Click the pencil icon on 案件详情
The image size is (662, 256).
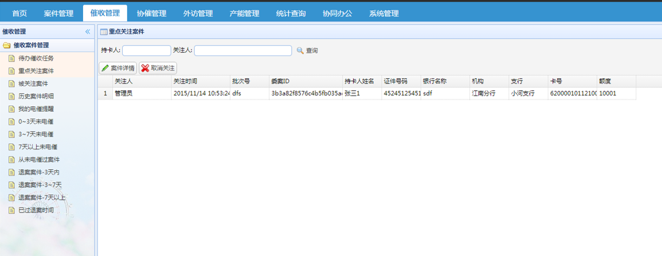[105, 68]
